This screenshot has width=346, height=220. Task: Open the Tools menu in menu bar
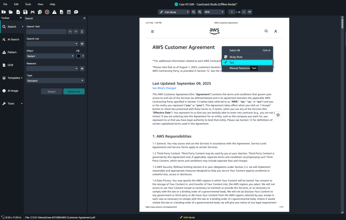[28, 4]
